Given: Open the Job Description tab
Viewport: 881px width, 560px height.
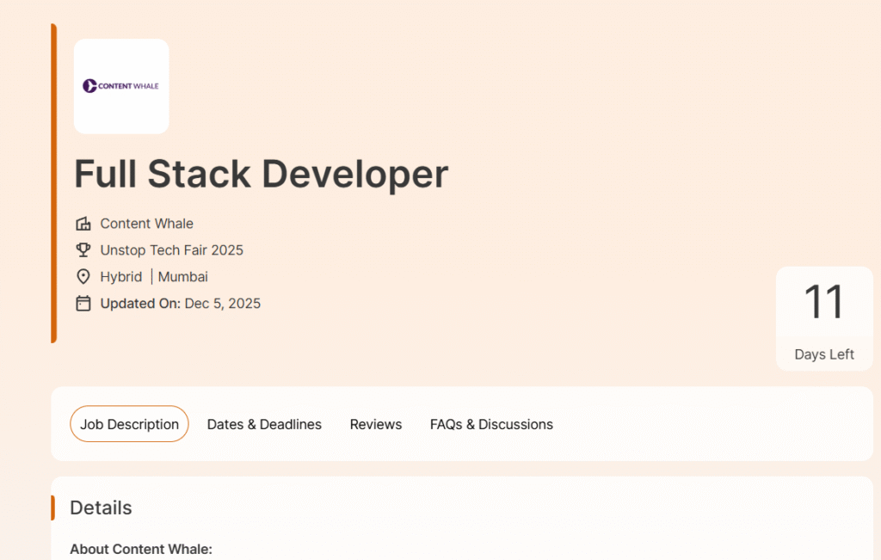Looking at the screenshot, I should tap(129, 424).
